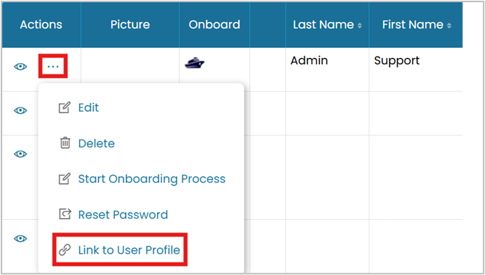View the third row via eye icon
This screenshot has width=485, height=275.
click(x=21, y=154)
